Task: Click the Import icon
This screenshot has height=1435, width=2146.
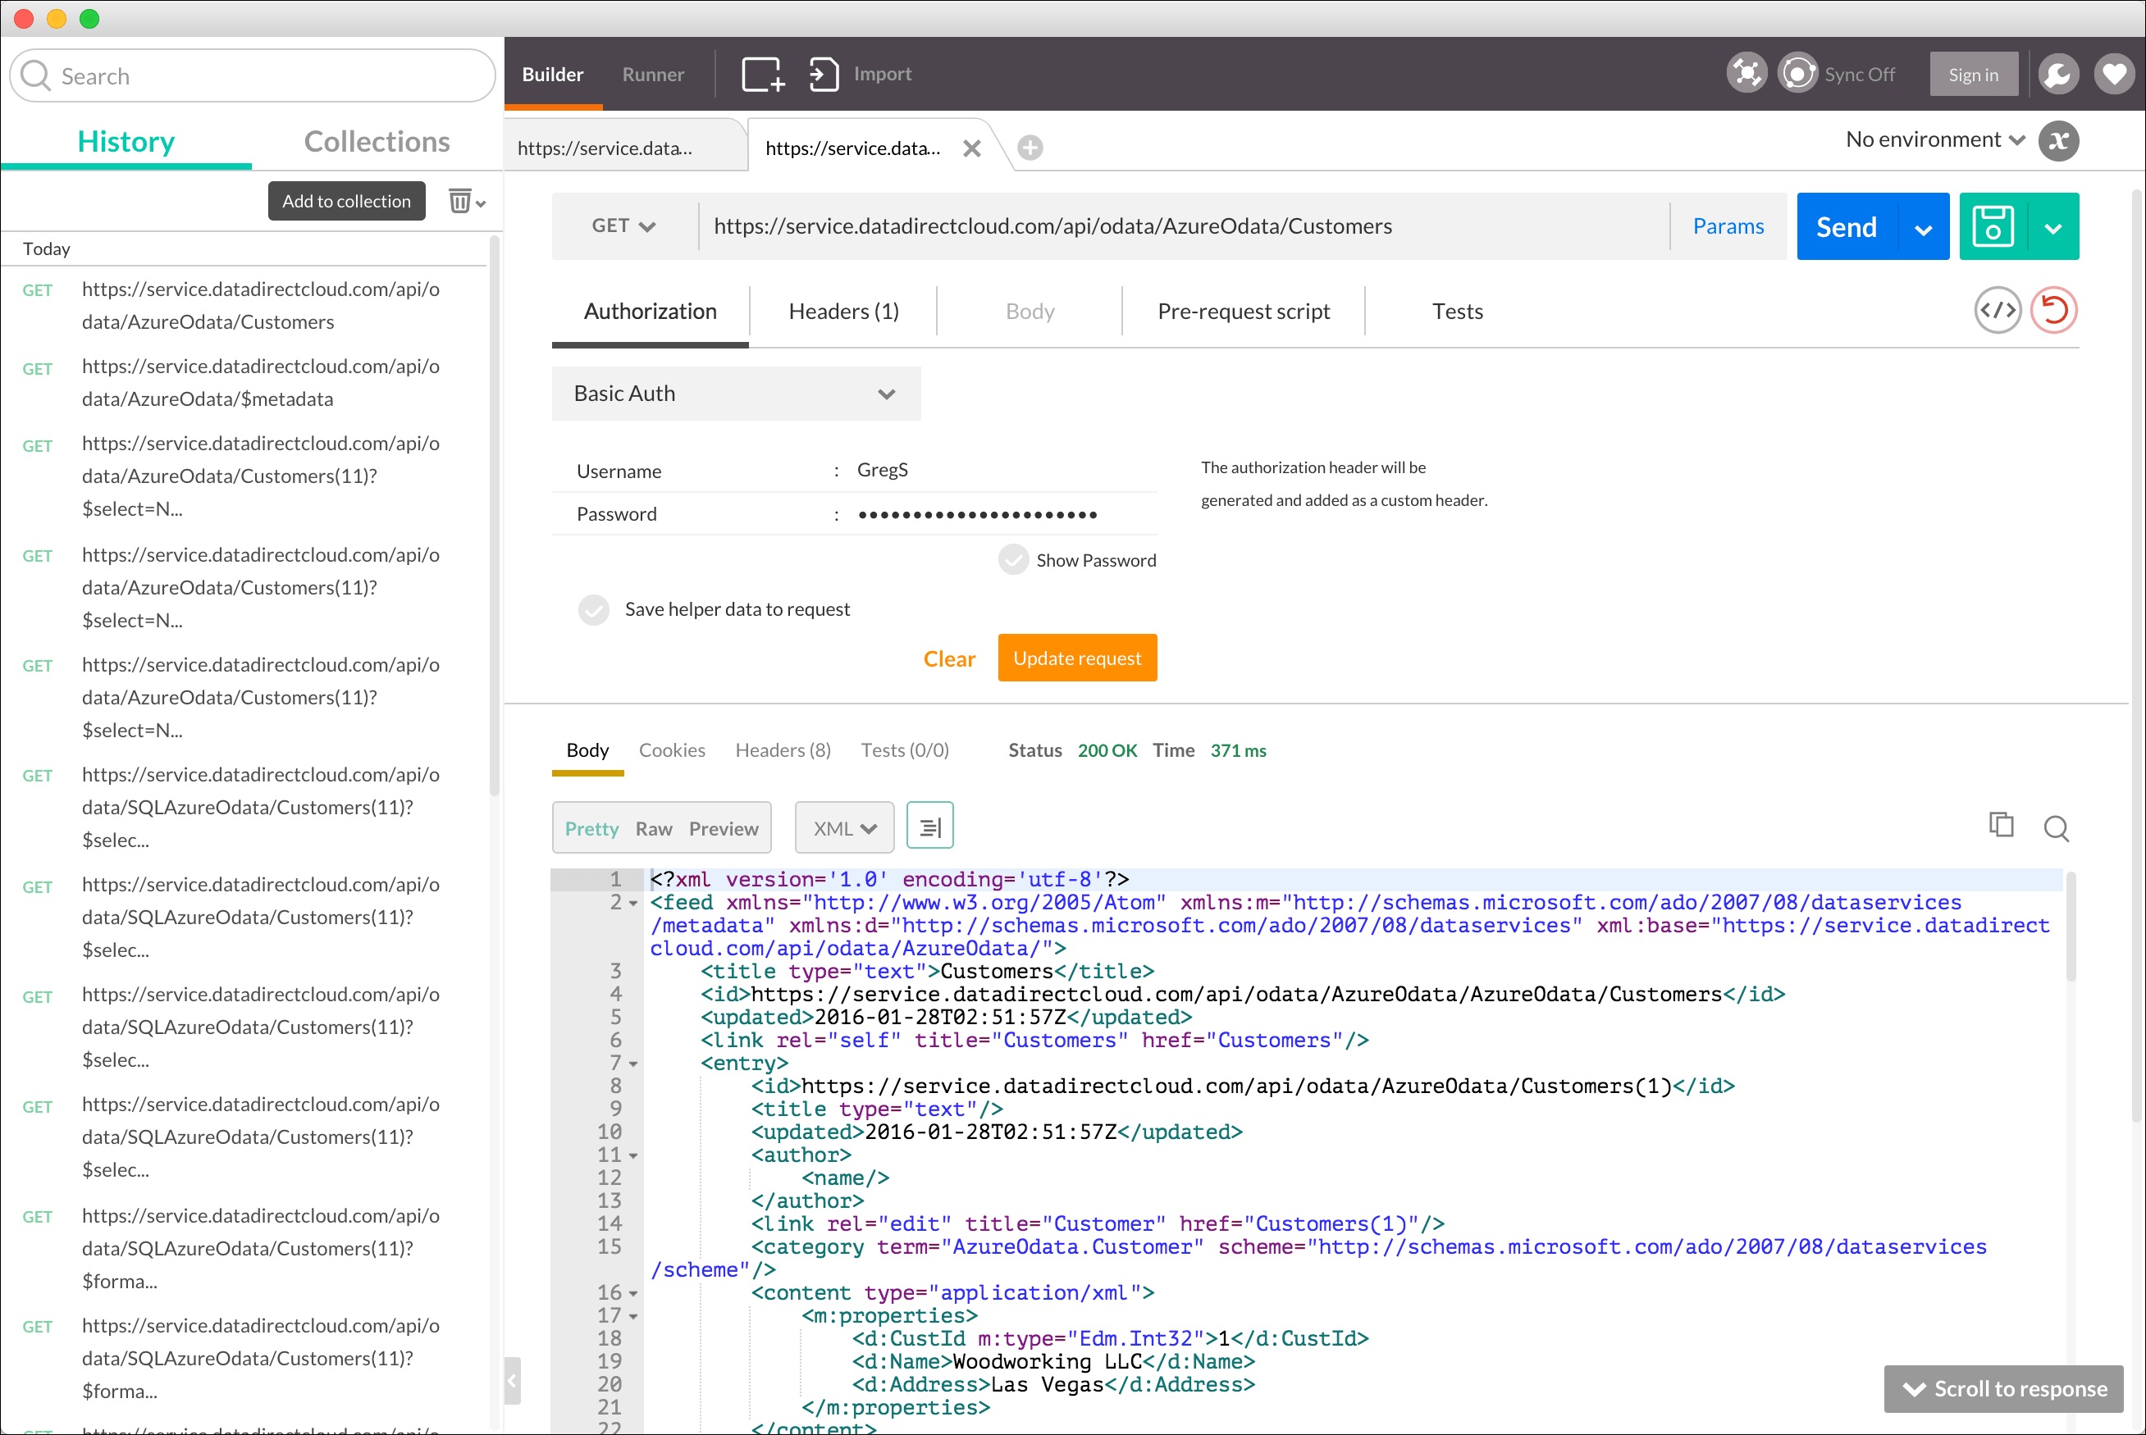Action: click(823, 74)
